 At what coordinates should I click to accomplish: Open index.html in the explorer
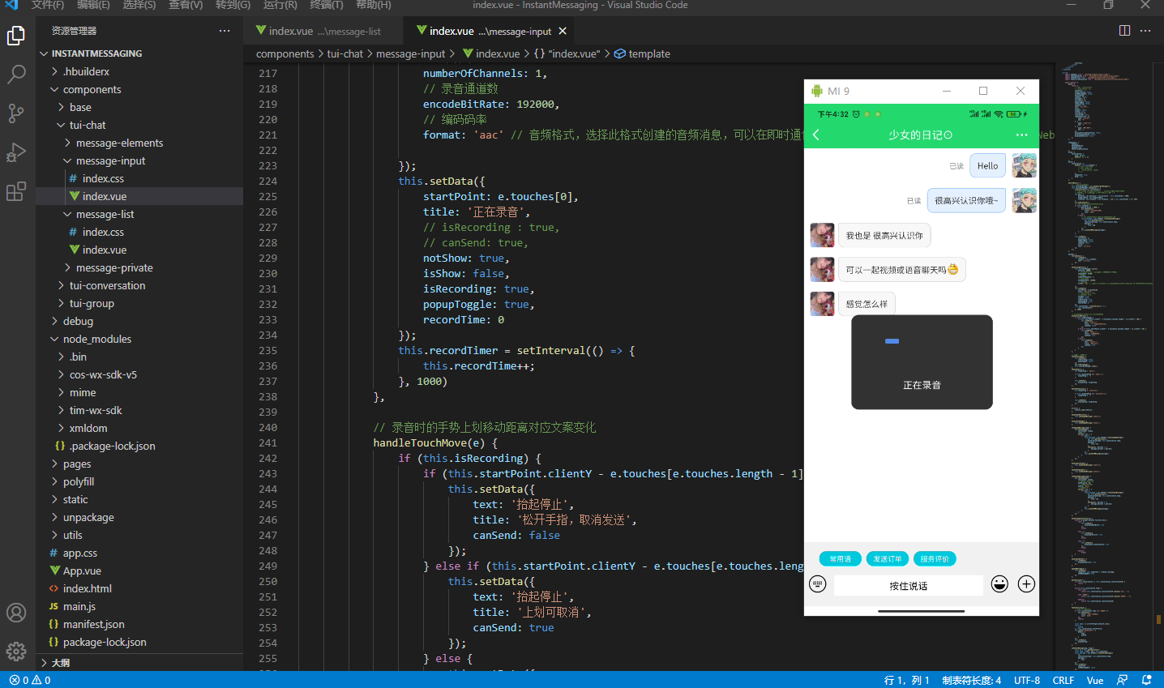pos(139,588)
